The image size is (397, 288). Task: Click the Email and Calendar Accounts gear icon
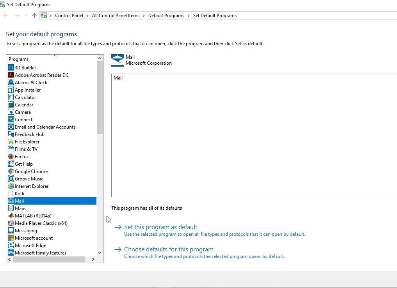point(11,127)
